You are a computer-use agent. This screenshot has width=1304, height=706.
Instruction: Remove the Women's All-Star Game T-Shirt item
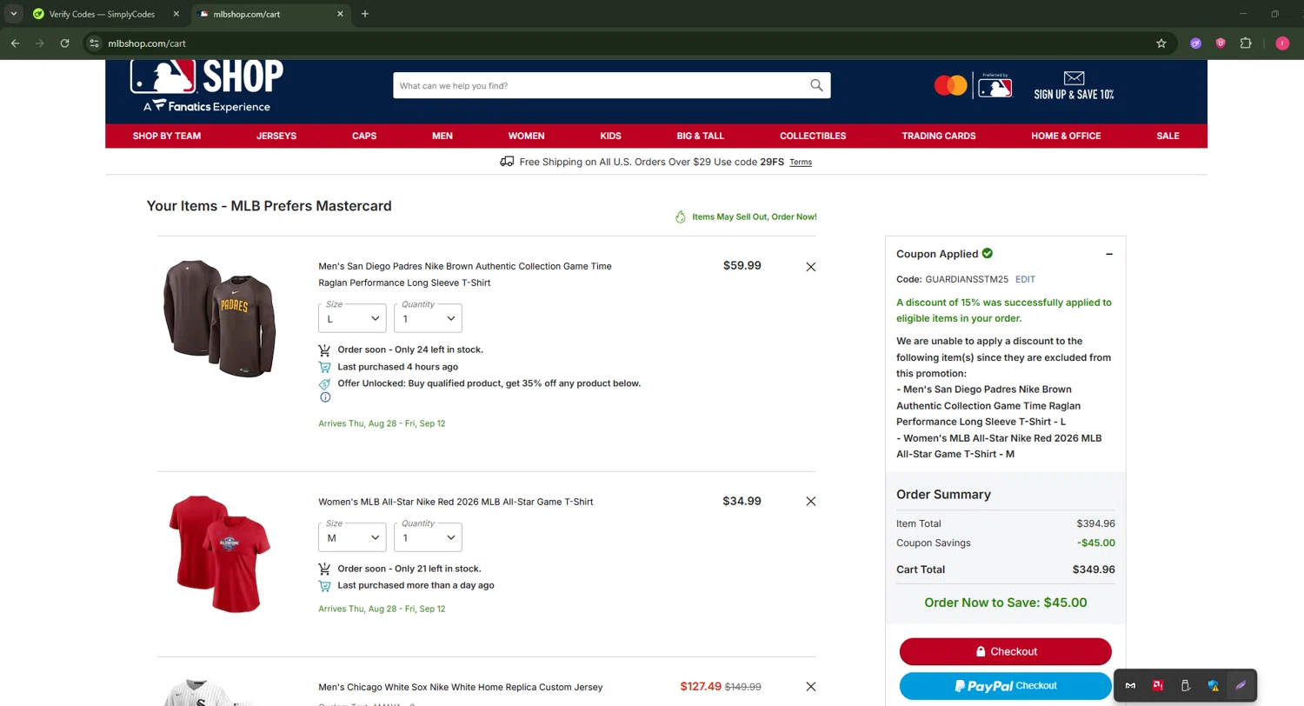tap(811, 502)
